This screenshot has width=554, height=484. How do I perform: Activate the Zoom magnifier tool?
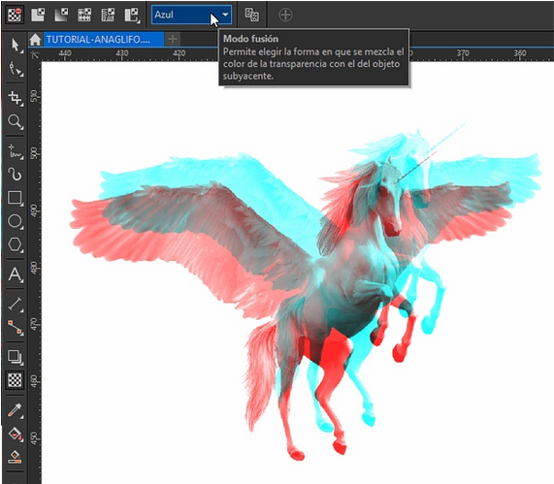point(15,121)
